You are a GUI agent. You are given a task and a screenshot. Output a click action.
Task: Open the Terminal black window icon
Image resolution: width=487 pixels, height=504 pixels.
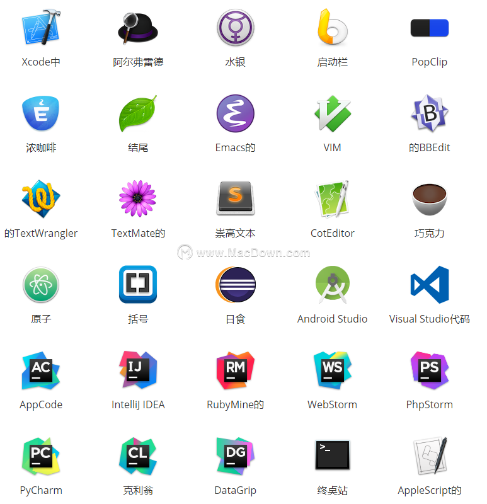tap(333, 455)
